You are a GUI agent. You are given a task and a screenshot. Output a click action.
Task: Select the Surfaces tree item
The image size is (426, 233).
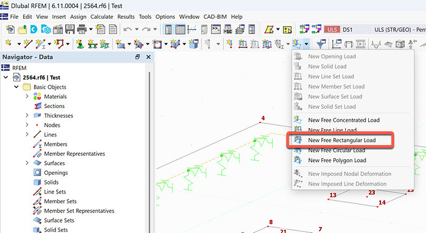click(x=54, y=163)
